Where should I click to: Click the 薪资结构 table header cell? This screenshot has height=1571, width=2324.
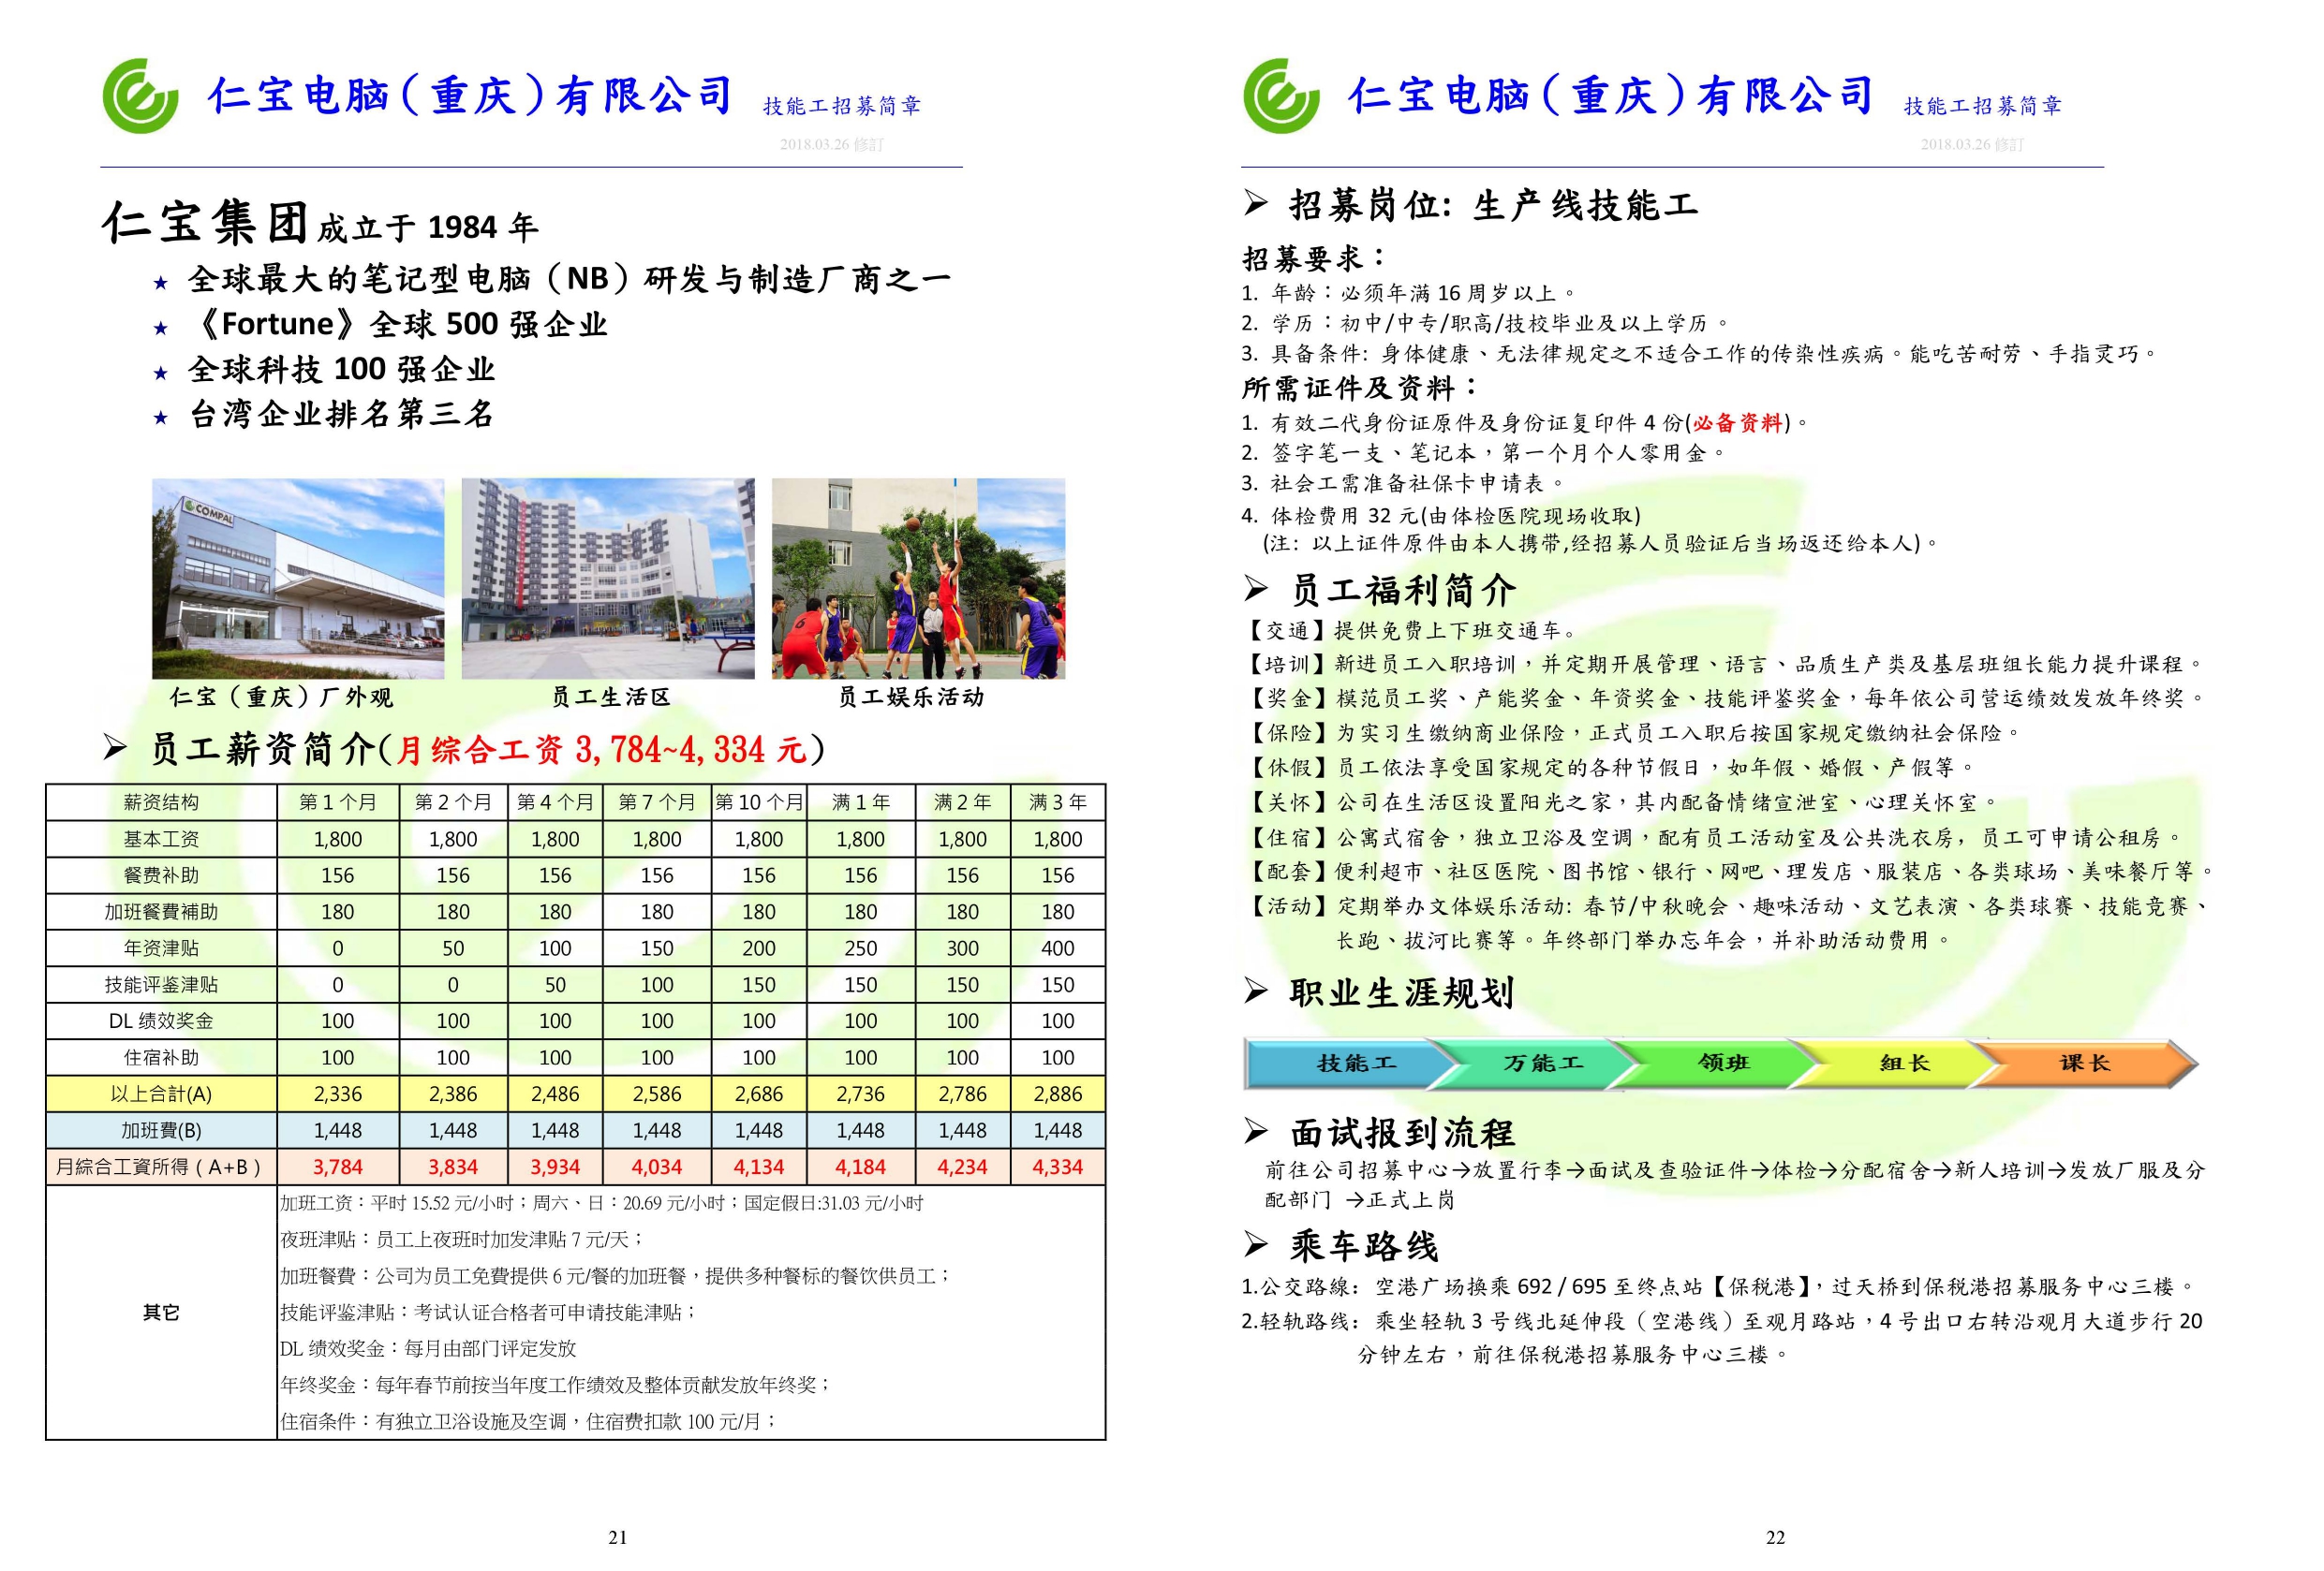(161, 802)
